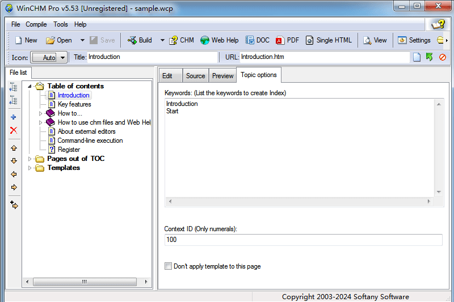Screen dimensions: 454x302
Task: Select About external editors topic
Action: (x=87, y=131)
